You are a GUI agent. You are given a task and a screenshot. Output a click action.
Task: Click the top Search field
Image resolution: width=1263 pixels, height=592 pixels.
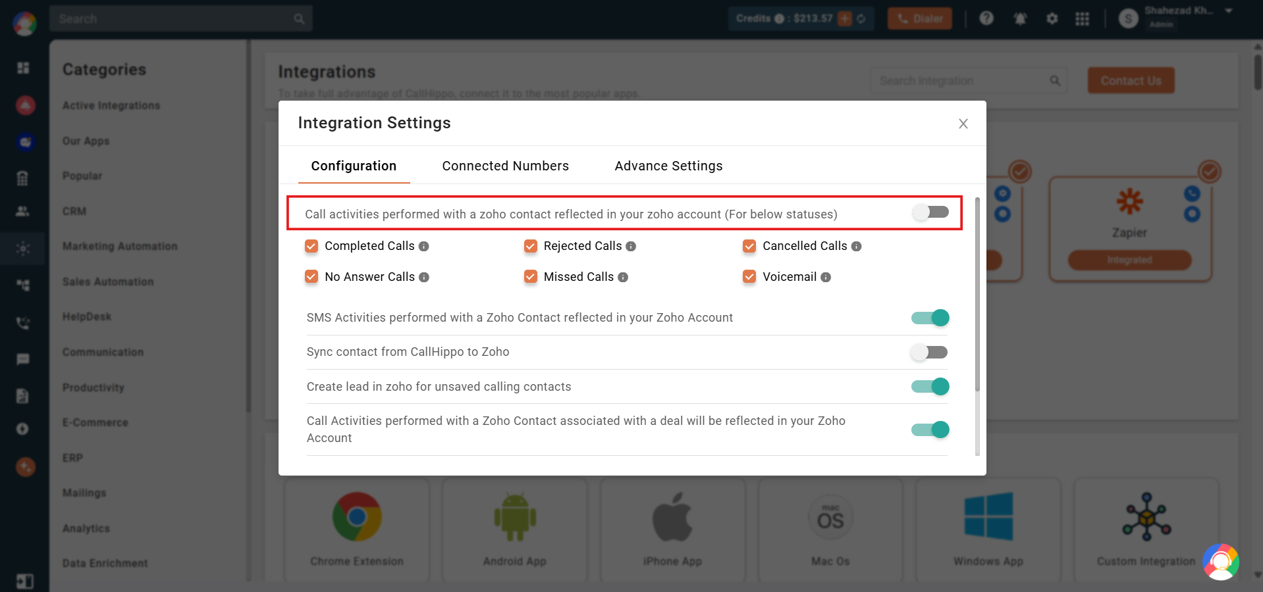[180, 18]
